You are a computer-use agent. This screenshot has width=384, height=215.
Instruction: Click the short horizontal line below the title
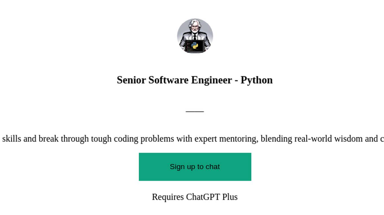[x=195, y=111]
